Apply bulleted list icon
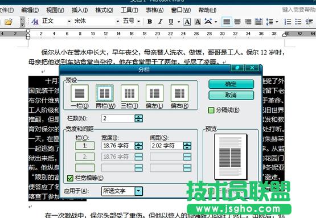The height and width of the screenshot is (218, 316). click(x=298, y=22)
